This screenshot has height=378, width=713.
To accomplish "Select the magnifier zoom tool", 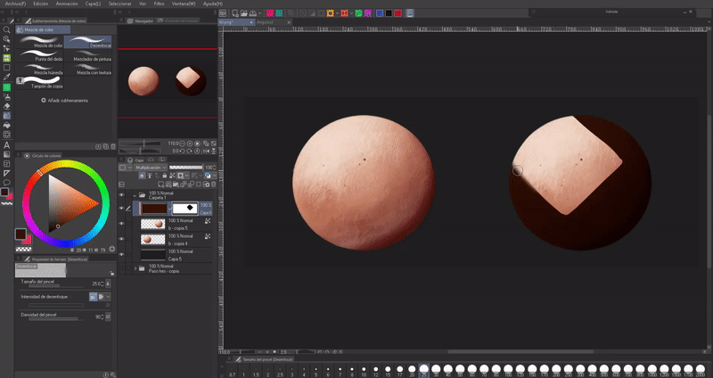I will pos(6,29).
